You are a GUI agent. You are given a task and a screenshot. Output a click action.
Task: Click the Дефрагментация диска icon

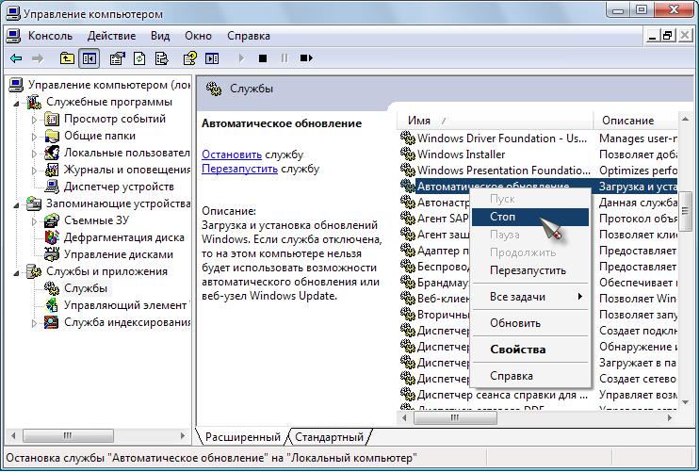pos(52,237)
